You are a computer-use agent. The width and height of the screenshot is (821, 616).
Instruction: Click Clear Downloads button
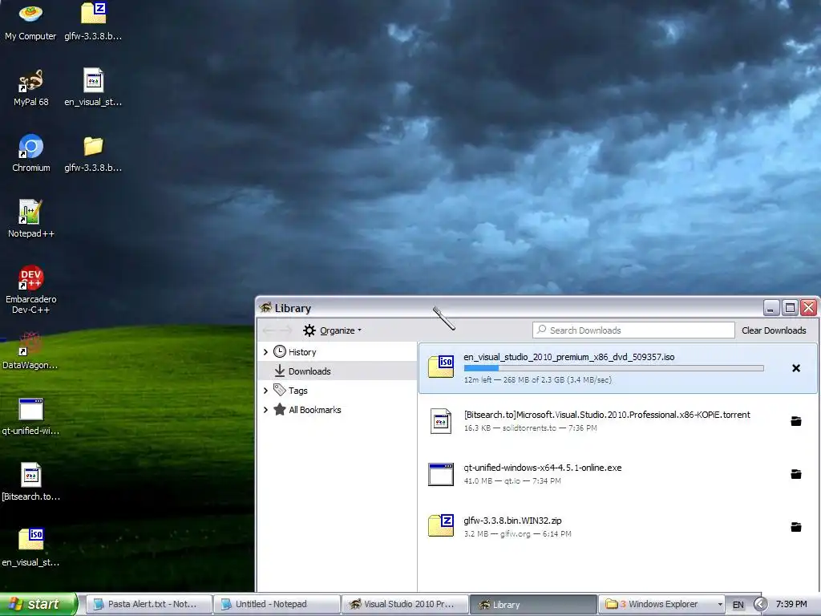point(774,330)
